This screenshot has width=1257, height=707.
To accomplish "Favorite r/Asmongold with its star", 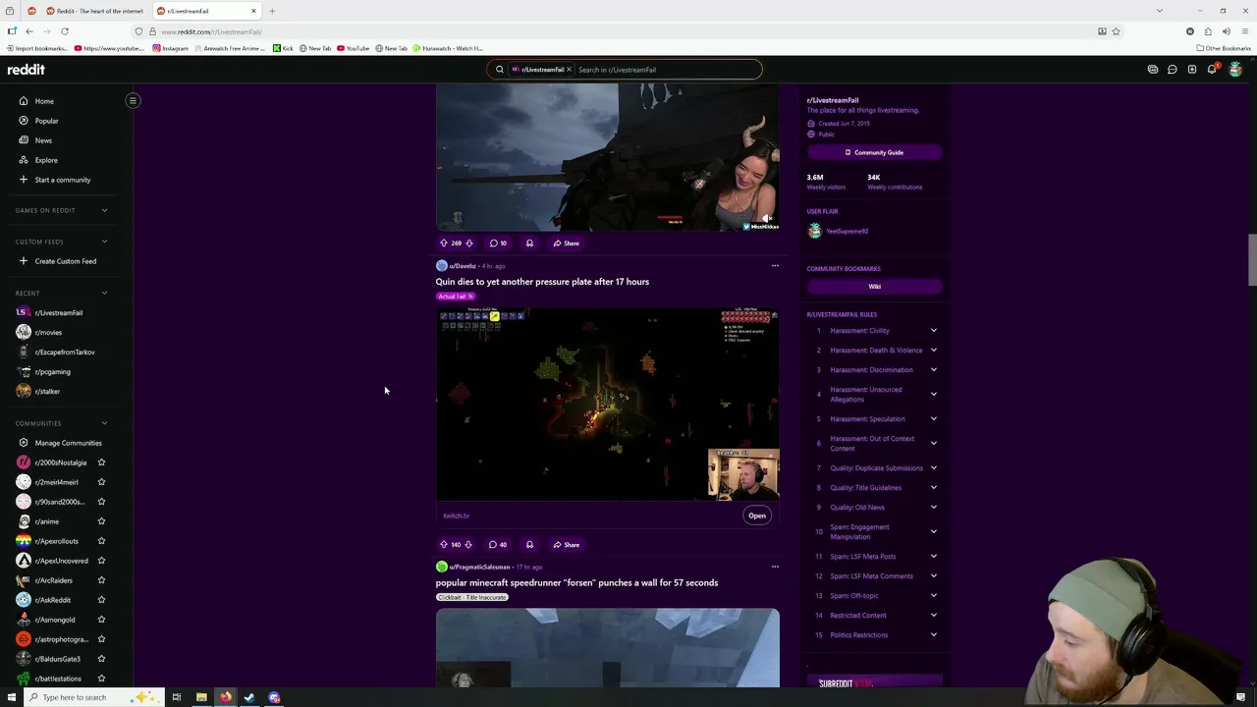I will coord(101,620).
